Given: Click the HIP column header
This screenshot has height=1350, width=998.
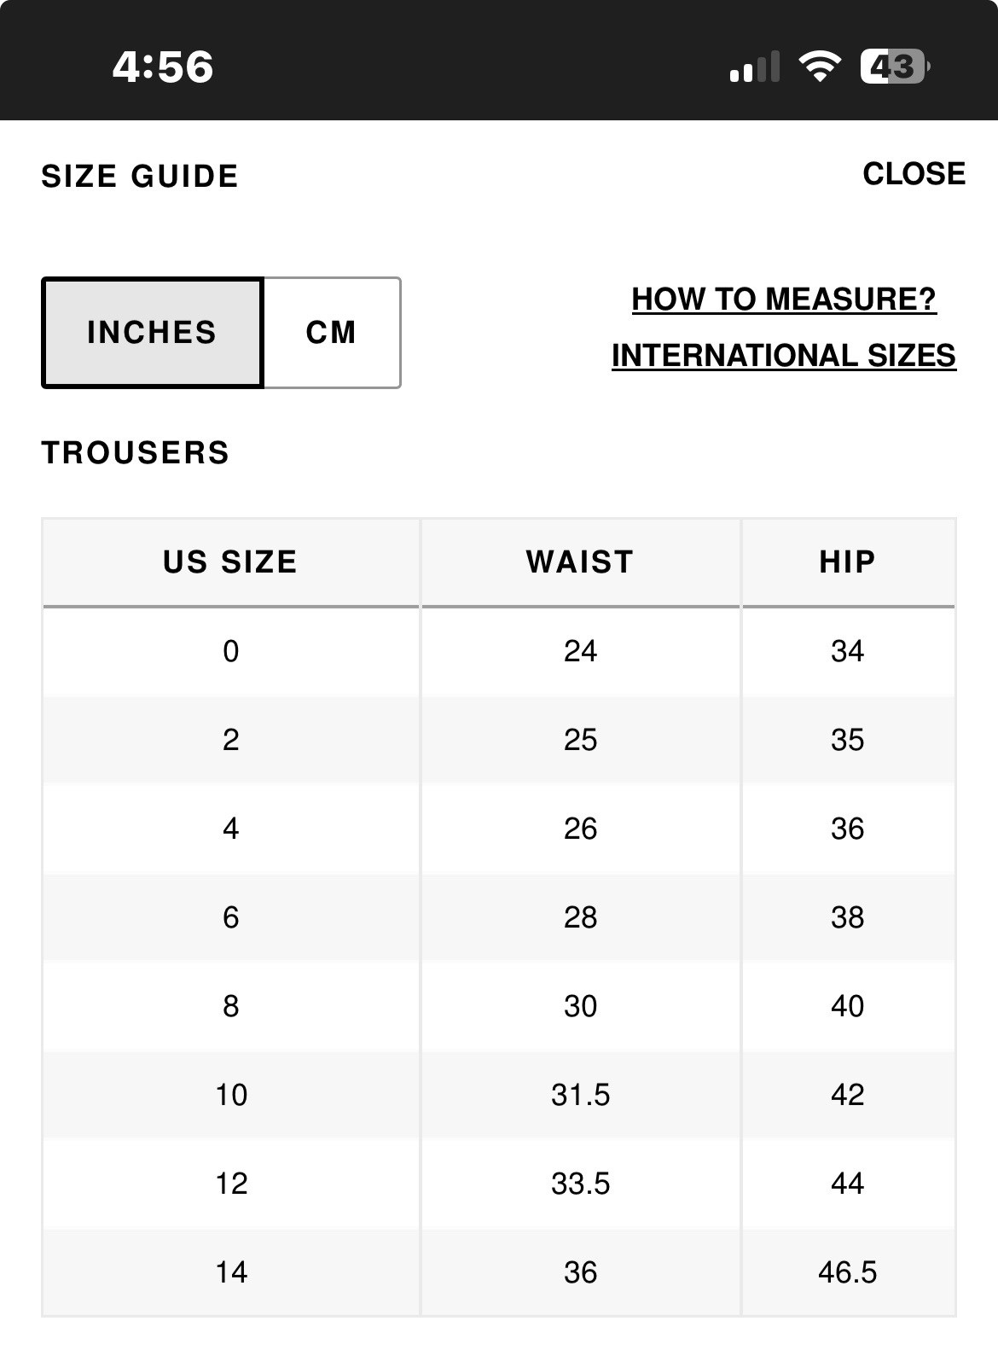Looking at the screenshot, I should [x=847, y=562].
